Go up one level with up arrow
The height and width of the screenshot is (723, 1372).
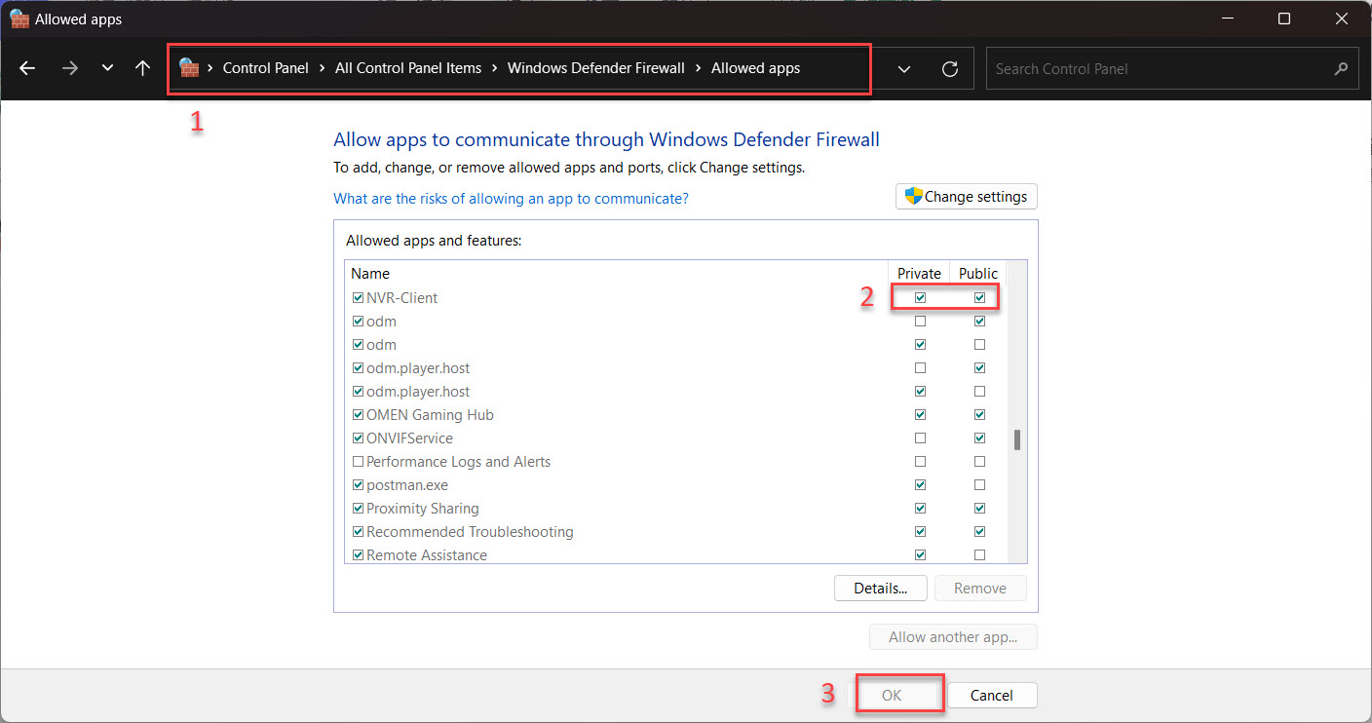[x=142, y=68]
